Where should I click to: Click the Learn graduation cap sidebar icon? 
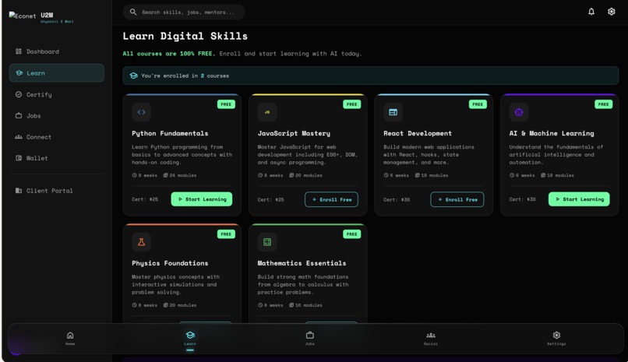pos(19,73)
